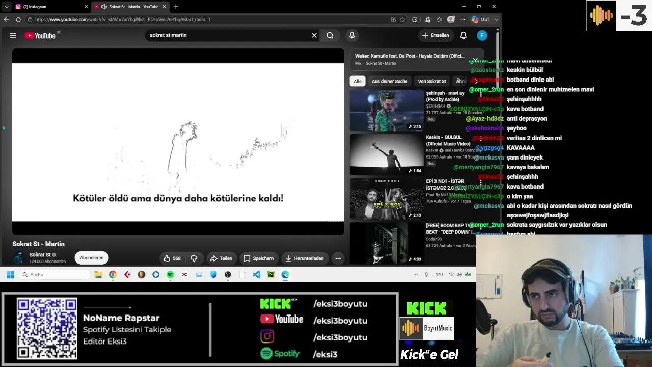
Task: Open the browser three-dot settings menu
Action: 463,19
